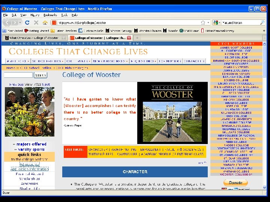Show more bookmarks with chevron overflow
270x202 pixels.
click(x=264, y=31)
